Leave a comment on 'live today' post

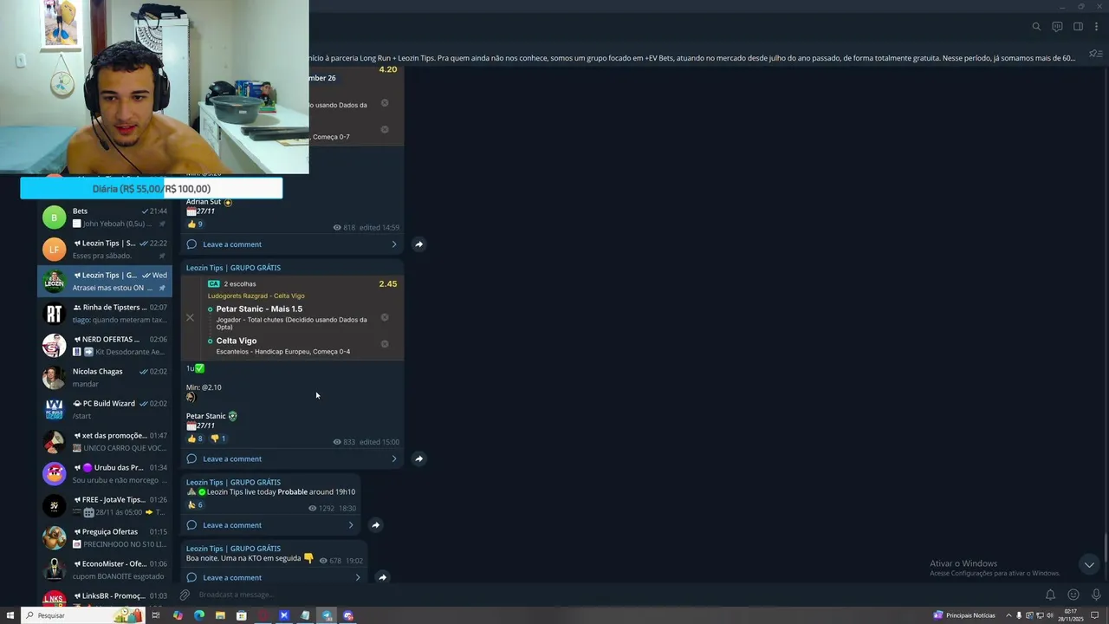pyautogui.click(x=231, y=525)
